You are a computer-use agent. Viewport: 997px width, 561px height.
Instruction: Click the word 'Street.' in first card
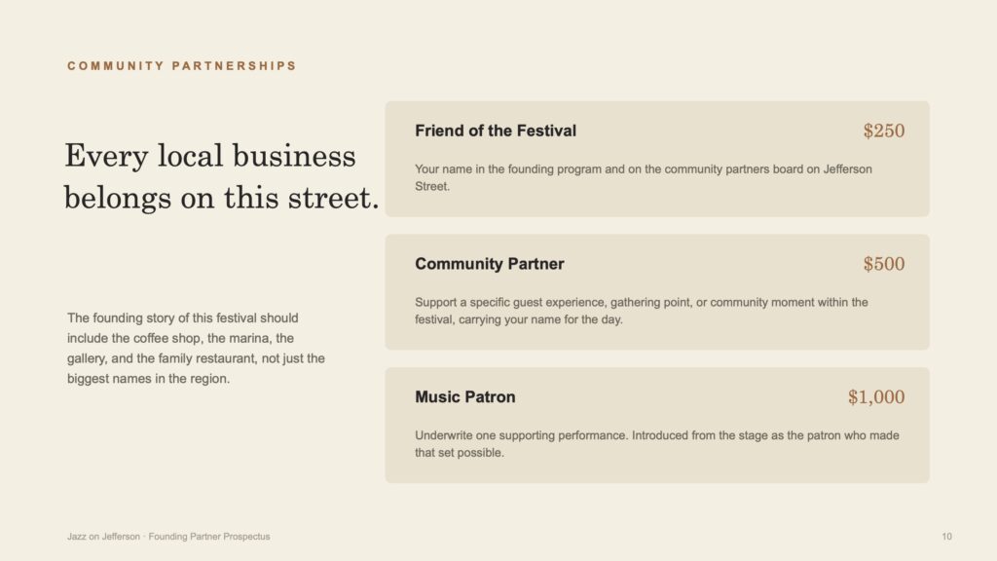tap(432, 186)
